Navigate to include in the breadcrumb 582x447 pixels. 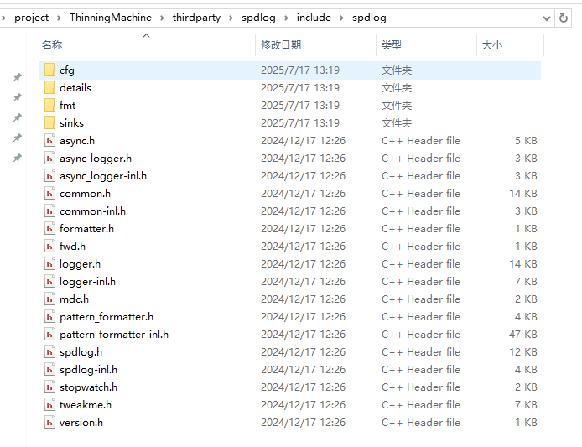tap(314, 18)
